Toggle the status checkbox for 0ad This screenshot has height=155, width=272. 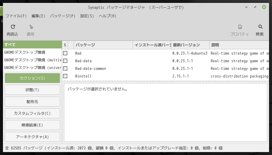tap(65, 53)
